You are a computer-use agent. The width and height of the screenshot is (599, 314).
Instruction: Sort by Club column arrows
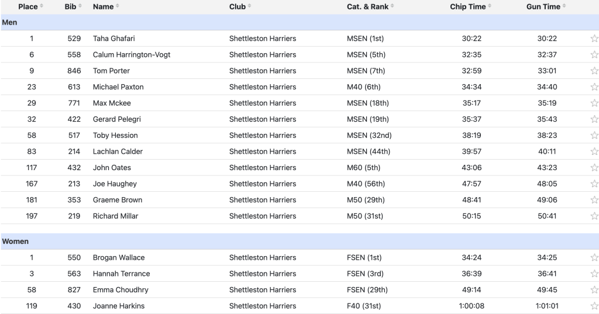point(249,6)
